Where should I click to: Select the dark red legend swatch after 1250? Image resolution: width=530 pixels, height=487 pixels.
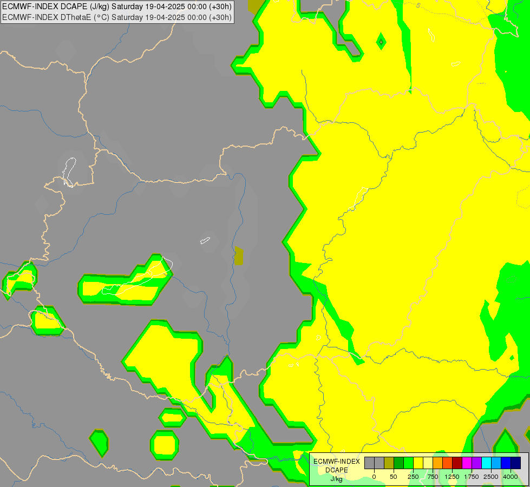(457, 463)
